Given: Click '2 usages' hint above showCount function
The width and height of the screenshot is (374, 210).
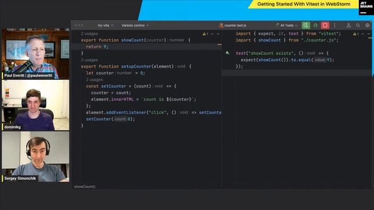Looking at the screenshot, I should pyautogui.click(x=89, y=34).
